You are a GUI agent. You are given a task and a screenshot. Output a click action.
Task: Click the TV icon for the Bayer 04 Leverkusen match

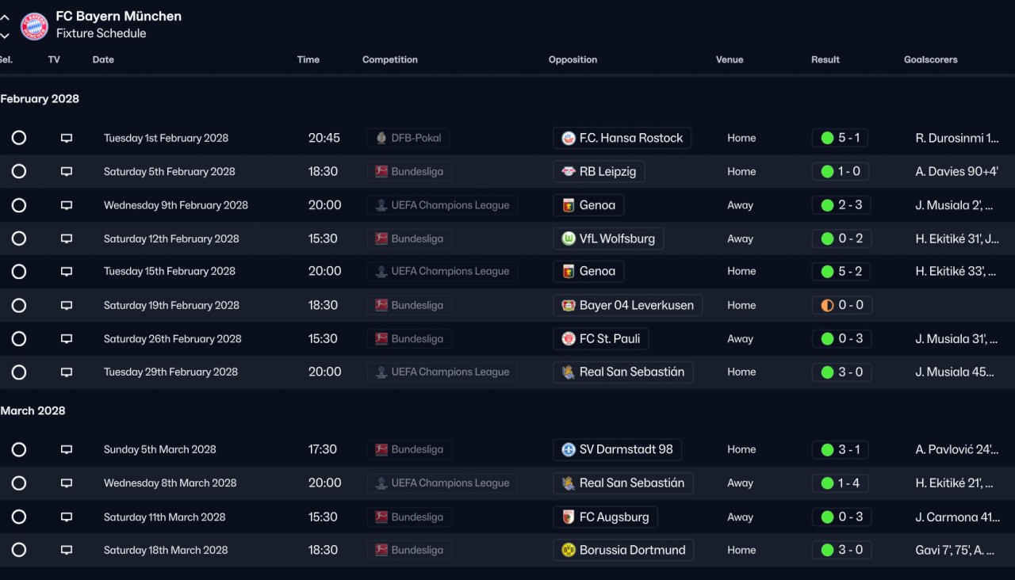[67, 305]
